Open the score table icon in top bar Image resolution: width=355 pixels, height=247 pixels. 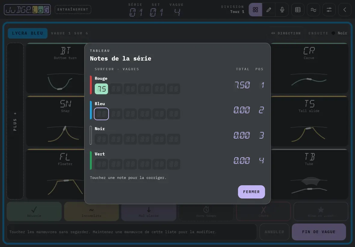point(298,10)
